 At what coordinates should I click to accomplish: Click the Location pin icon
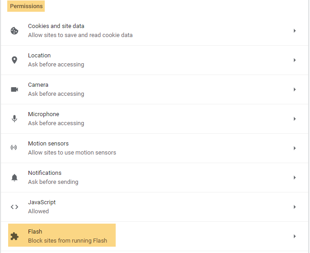(x=14, y=60)
